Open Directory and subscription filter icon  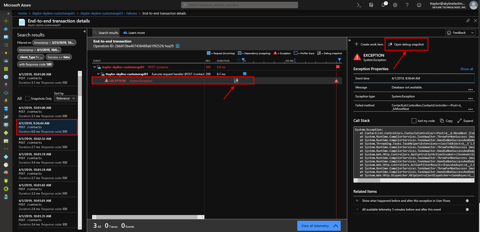coord(371,5)
